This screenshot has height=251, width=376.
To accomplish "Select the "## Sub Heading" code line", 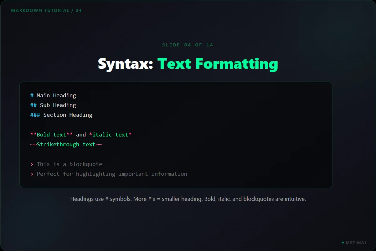I will 53,105.
